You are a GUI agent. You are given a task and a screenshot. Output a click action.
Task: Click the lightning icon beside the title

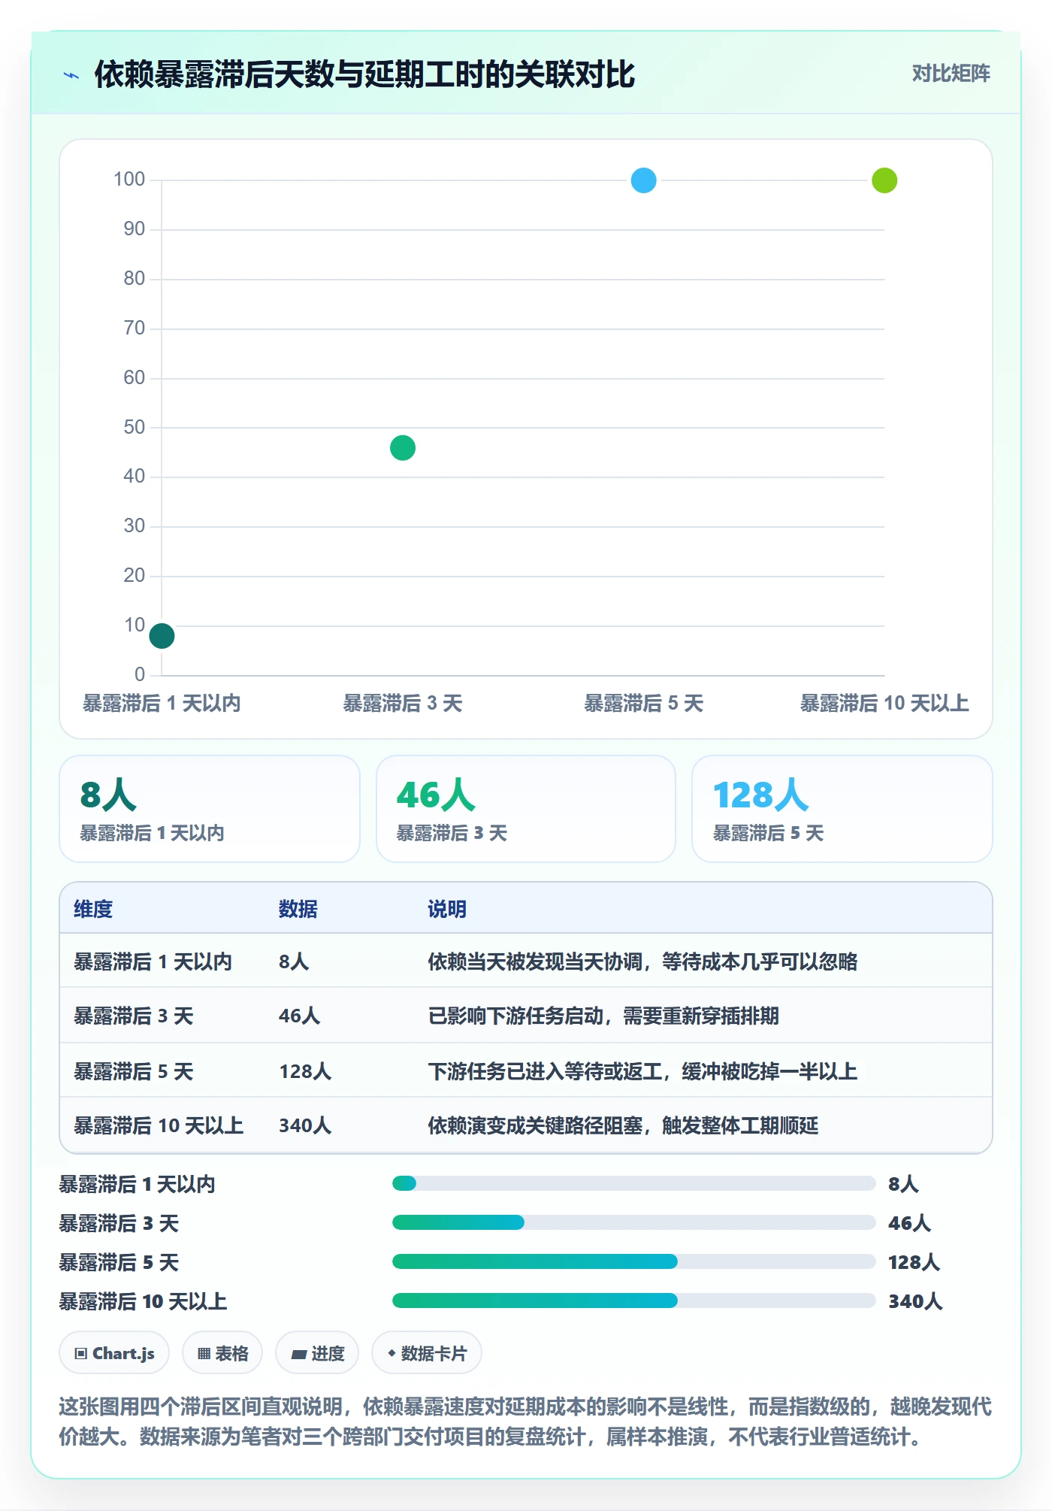[71, 75]
